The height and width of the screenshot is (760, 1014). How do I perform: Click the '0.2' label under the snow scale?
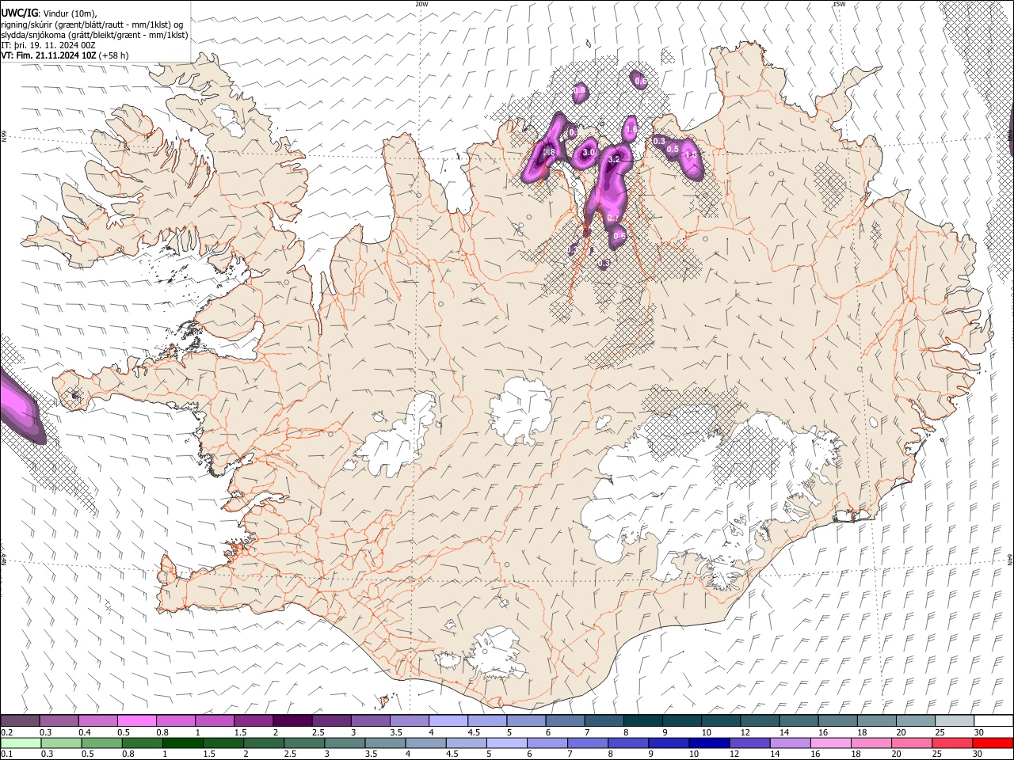tap(6, 732)
